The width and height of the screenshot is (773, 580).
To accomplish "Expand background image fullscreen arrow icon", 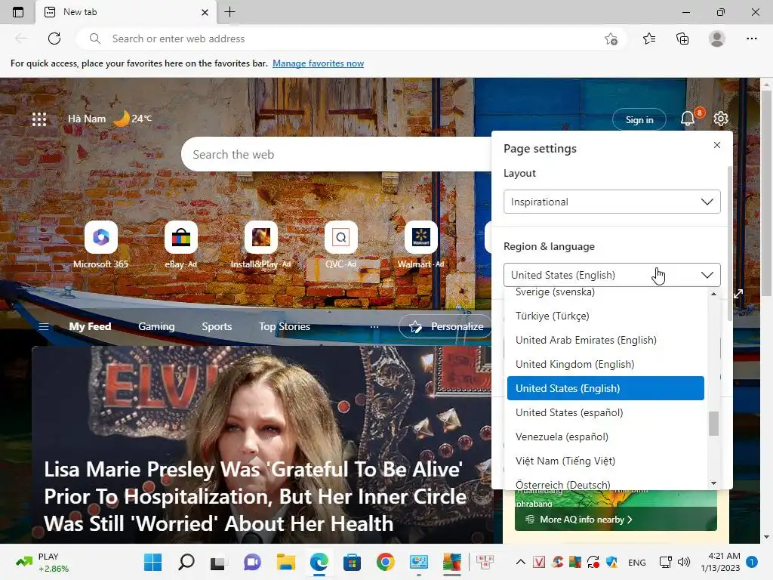I will pyautogui.click(x=738, y=294).
